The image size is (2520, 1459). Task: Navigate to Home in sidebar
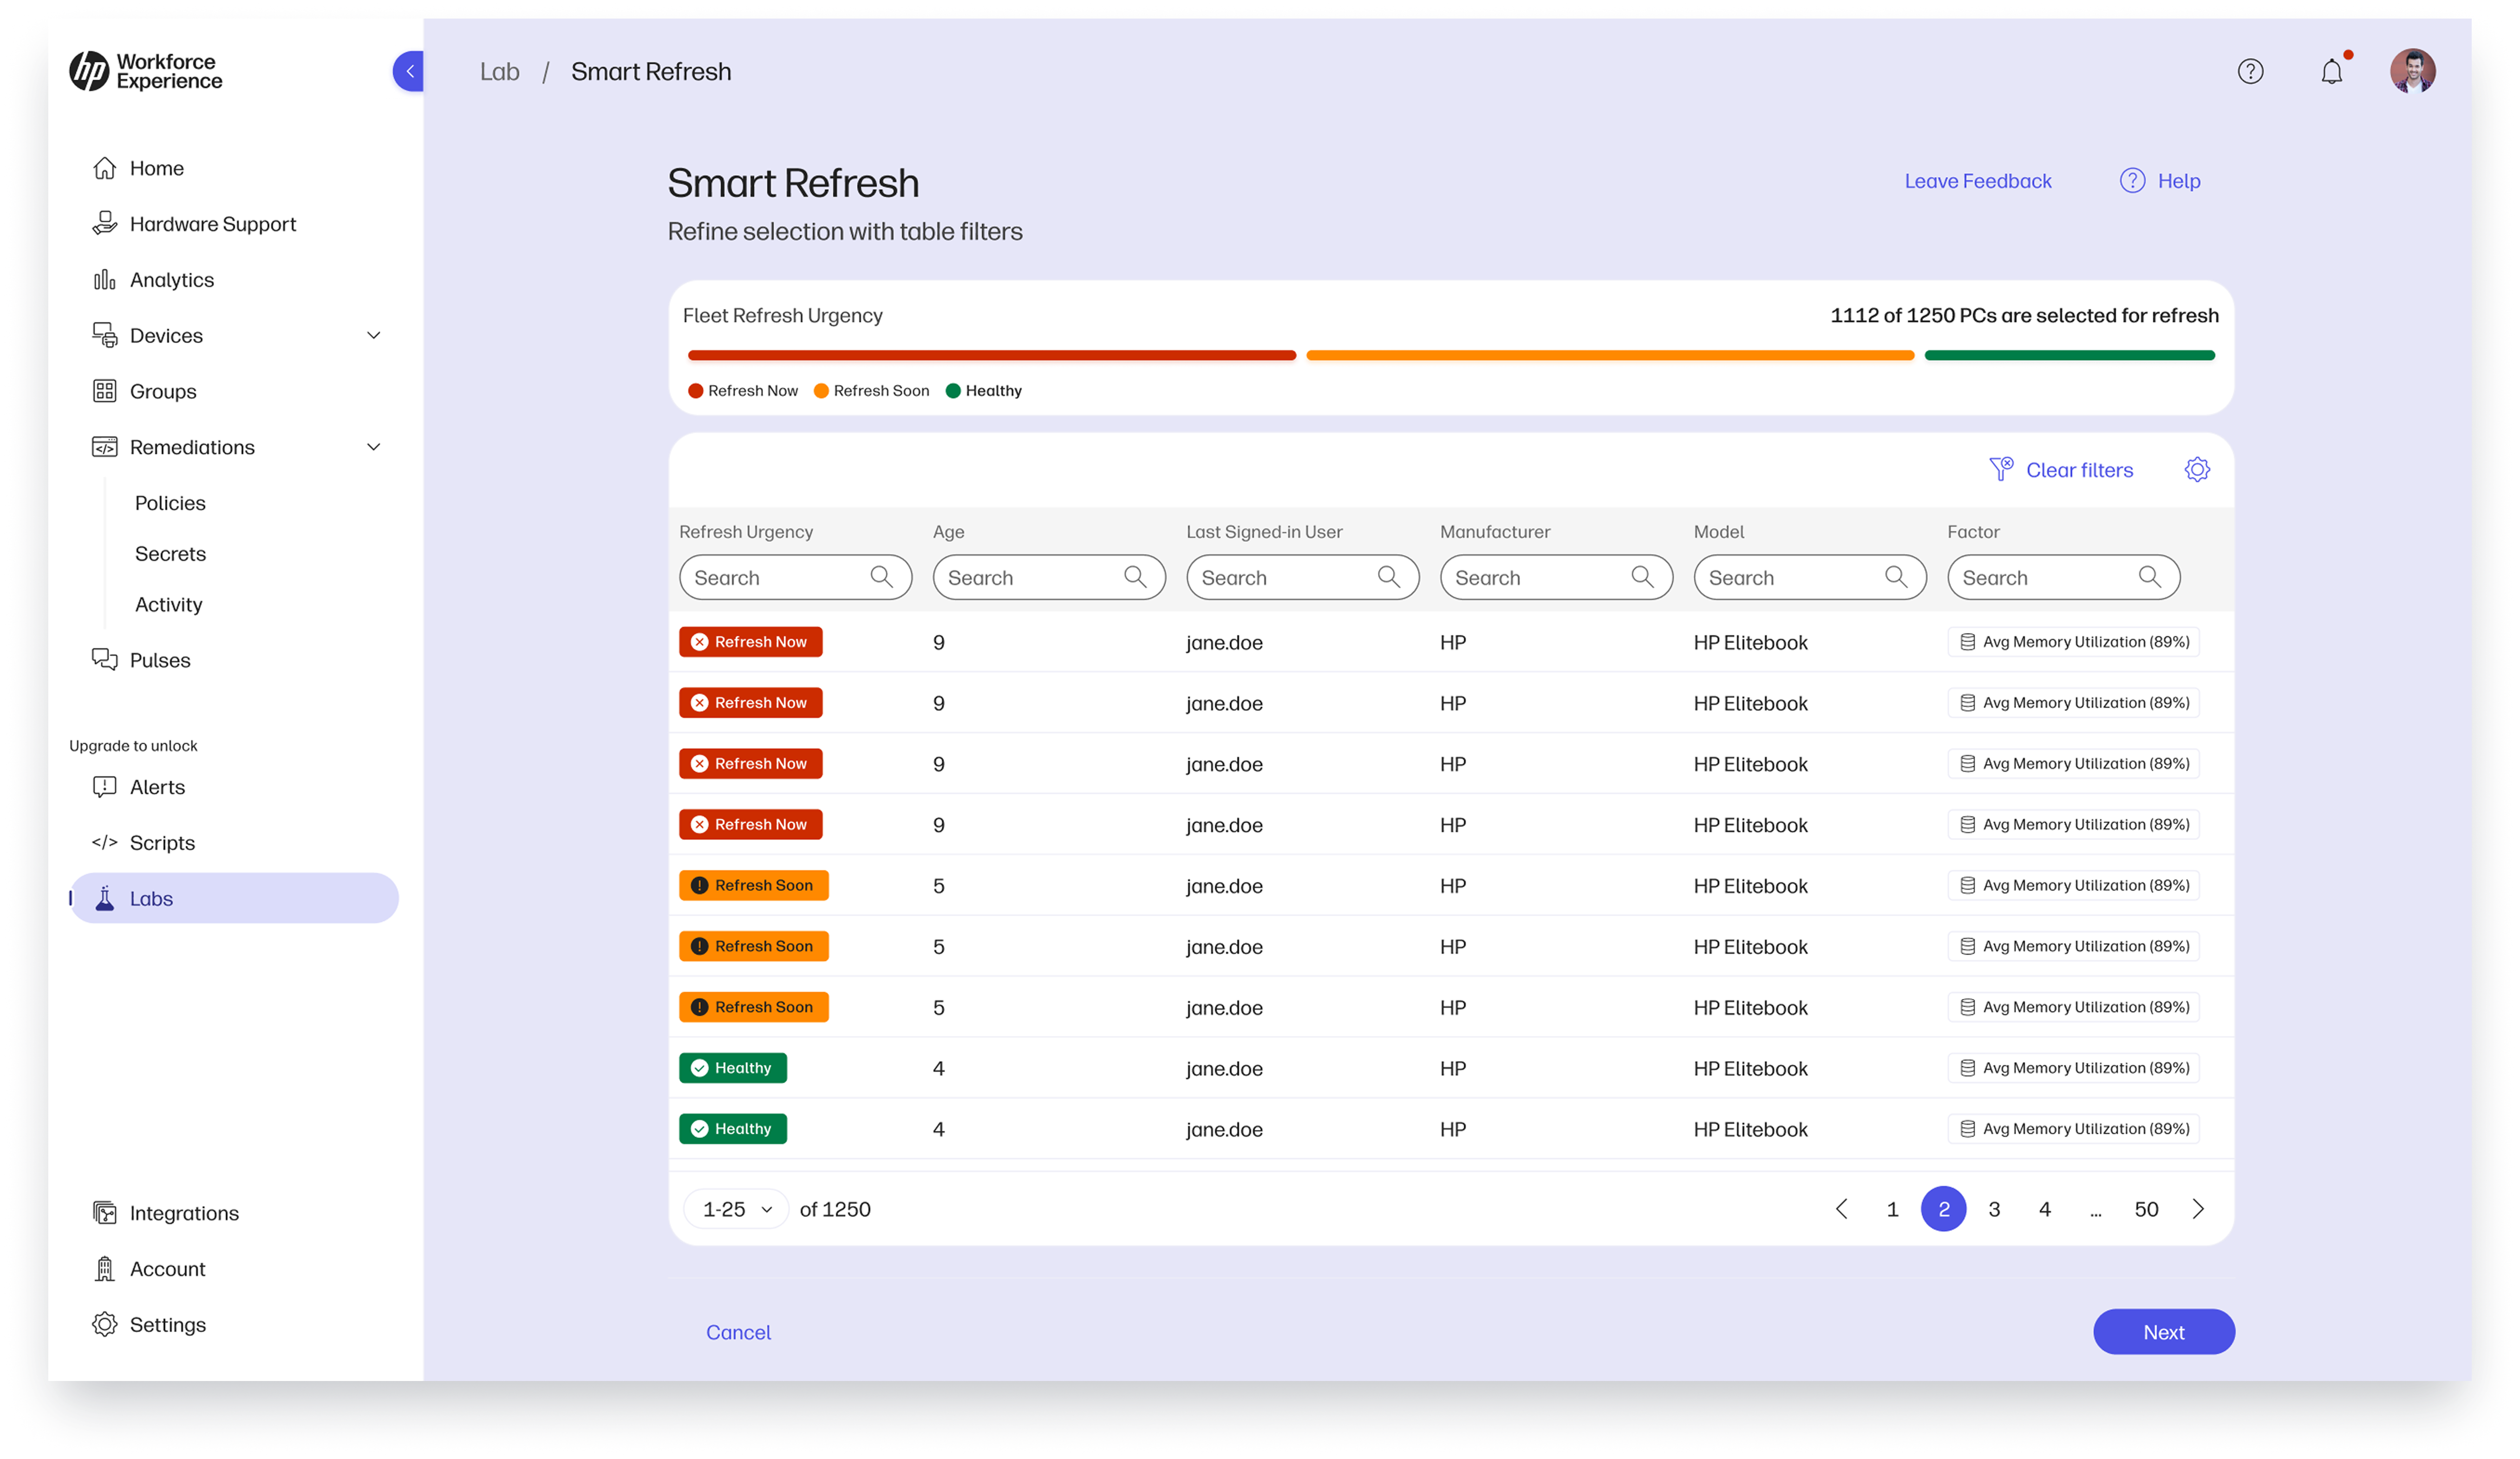(157, 168)
